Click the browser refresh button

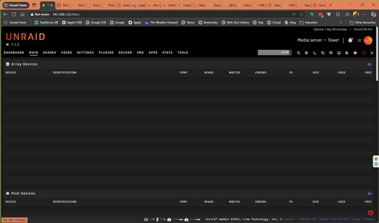[x=14, y=14]
